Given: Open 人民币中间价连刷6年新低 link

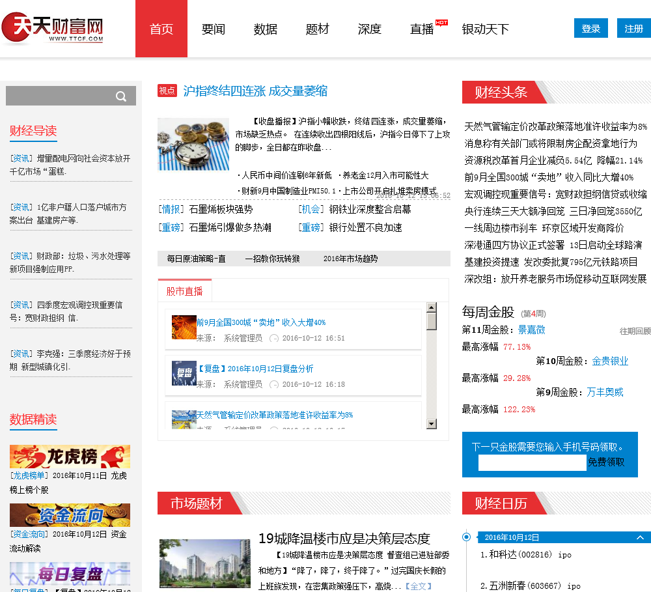Looking at the screenshot, I should [x=286, y=175].
